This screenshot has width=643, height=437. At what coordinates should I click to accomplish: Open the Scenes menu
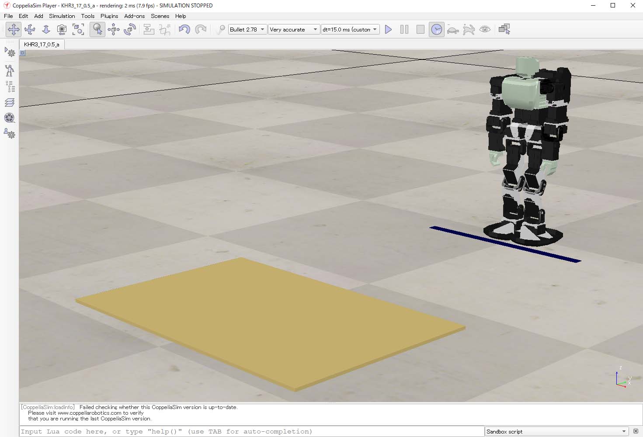pos(160,16)
